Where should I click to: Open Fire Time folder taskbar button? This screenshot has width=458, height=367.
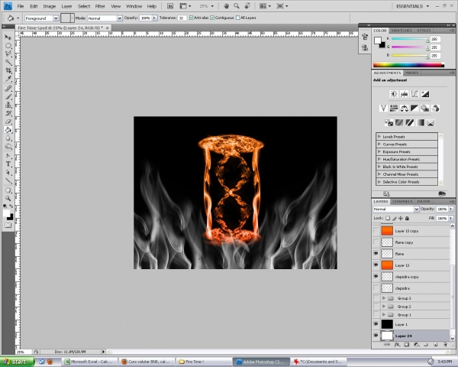pos(204,362)
